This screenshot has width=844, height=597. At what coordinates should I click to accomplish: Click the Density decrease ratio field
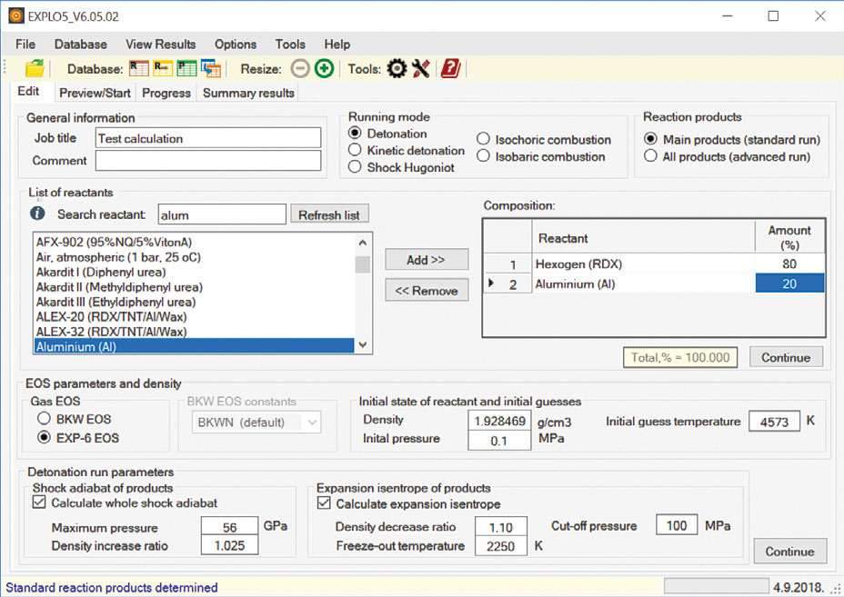point(500,527)
